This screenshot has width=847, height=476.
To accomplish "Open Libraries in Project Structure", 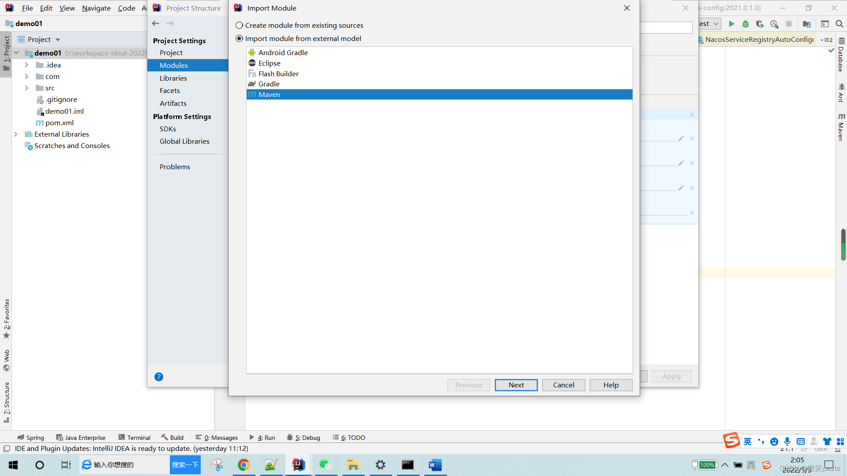I will (x=173, y=78).
